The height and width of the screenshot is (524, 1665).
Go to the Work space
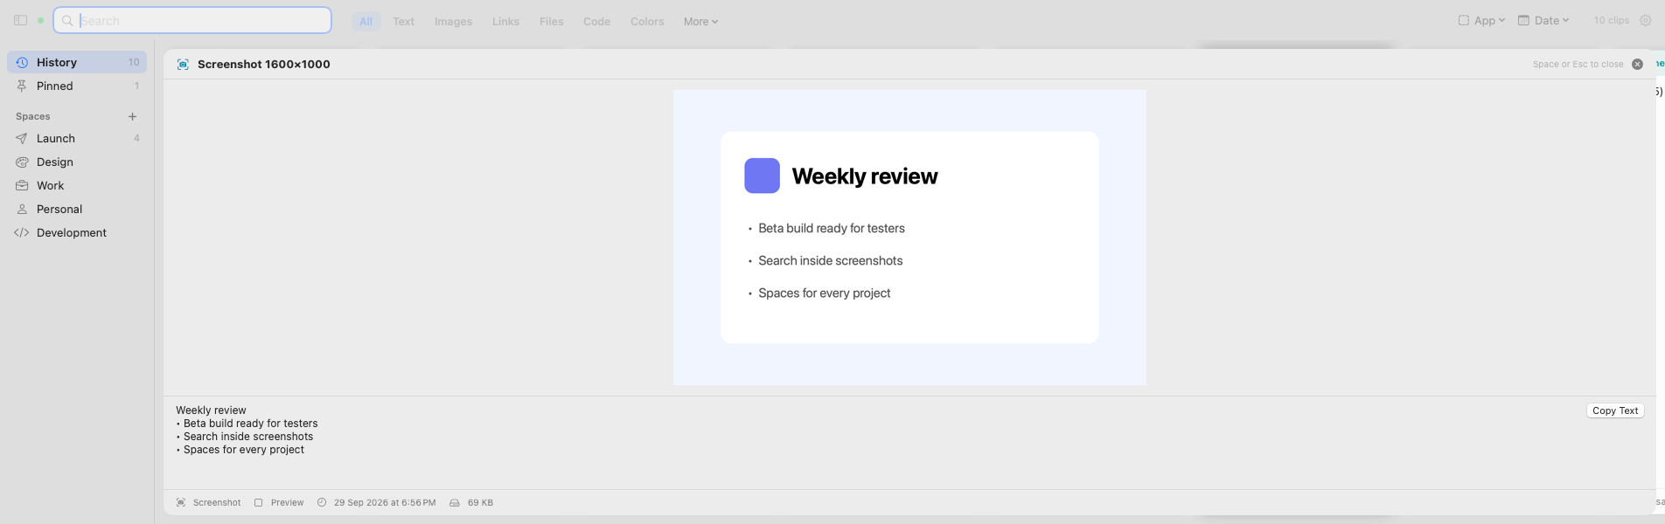[x=77, y=185]
